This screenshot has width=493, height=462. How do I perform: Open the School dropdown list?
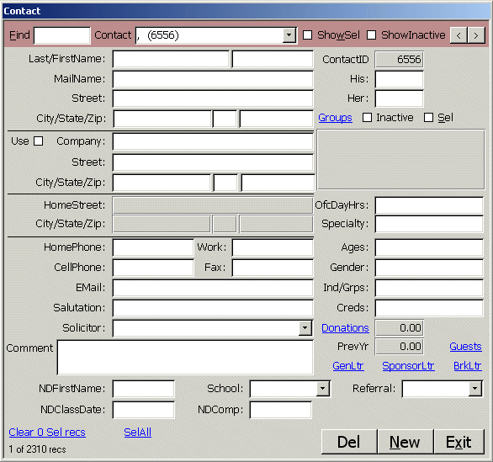pyautogui.click(x=322, y=389)
